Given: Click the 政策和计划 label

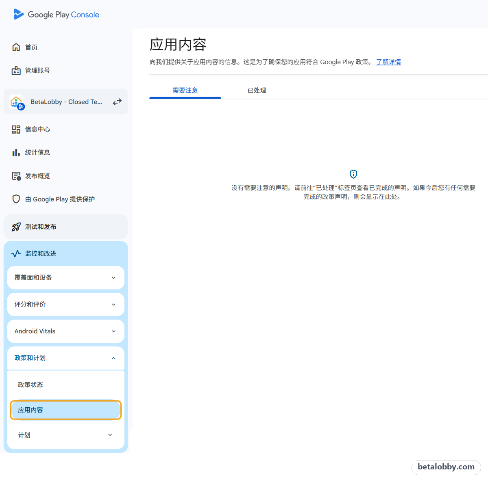Looking at the screenshot, I should (30, 358).
